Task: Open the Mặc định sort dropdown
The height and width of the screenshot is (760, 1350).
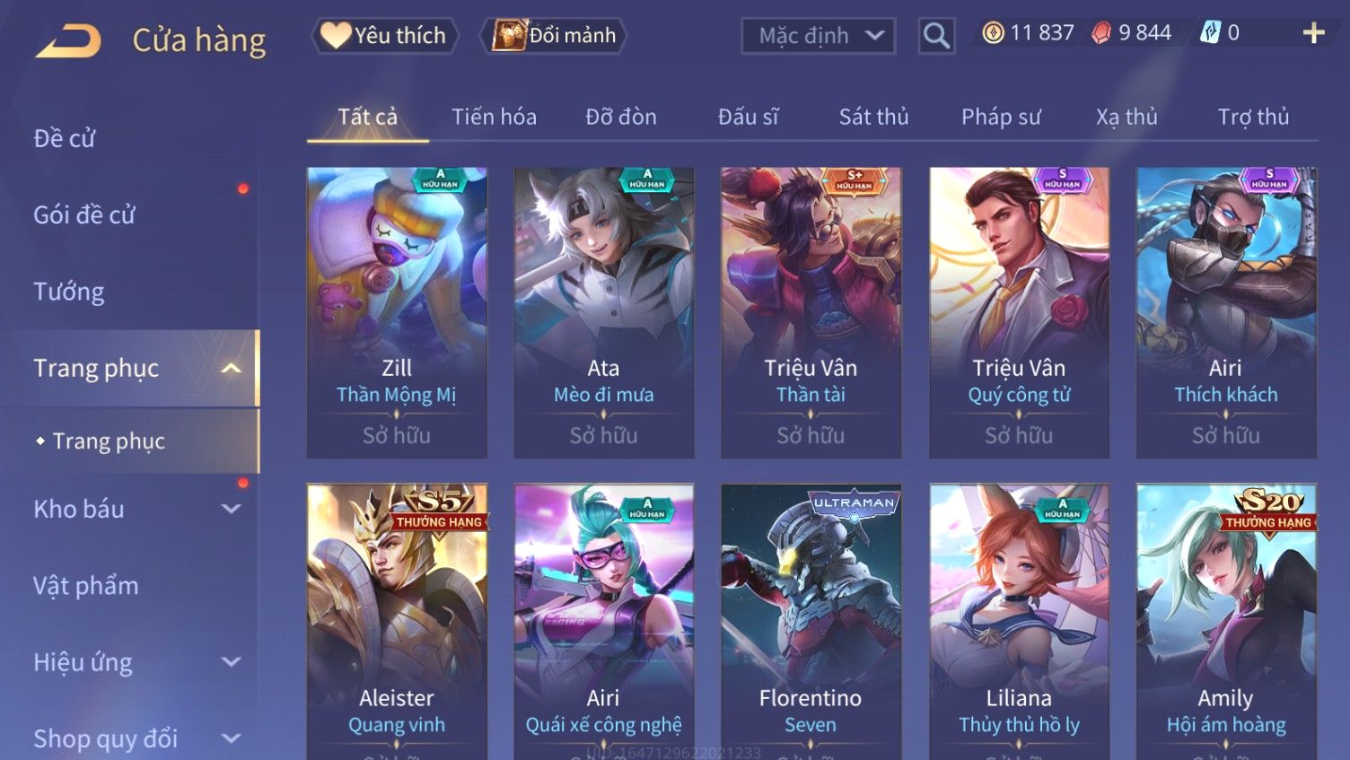Action: click(818, 36)
